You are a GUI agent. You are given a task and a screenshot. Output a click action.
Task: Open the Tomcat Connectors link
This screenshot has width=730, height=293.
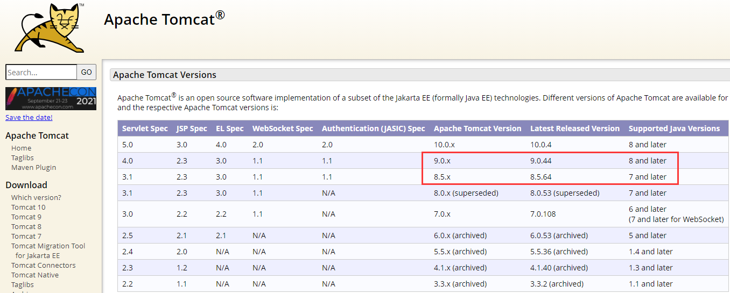(x=44, y=265)
